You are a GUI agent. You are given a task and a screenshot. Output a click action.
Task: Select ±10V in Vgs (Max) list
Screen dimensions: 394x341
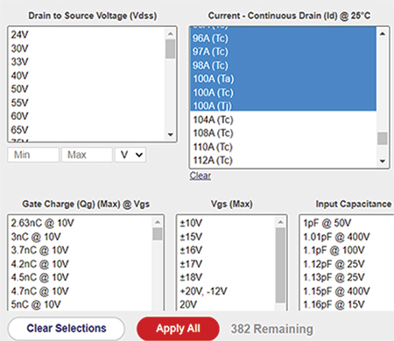point(226,223)
